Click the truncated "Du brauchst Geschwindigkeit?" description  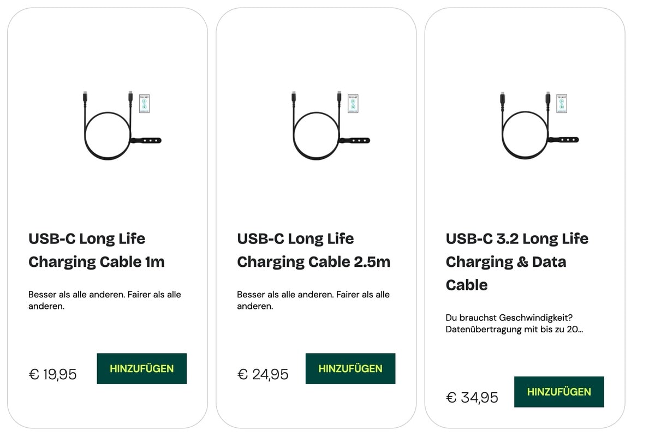[x=514, y=323]
